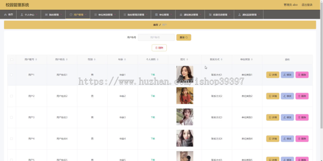Expand the chevron beside 通知推送管理
The width and height of the screenshot is (323, 161).
pyautogui.click(x=200, y=15)
